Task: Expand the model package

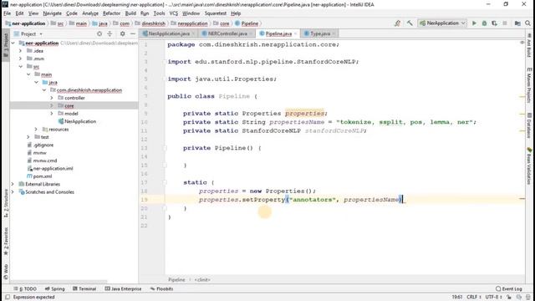Action: tap(52, 114)
